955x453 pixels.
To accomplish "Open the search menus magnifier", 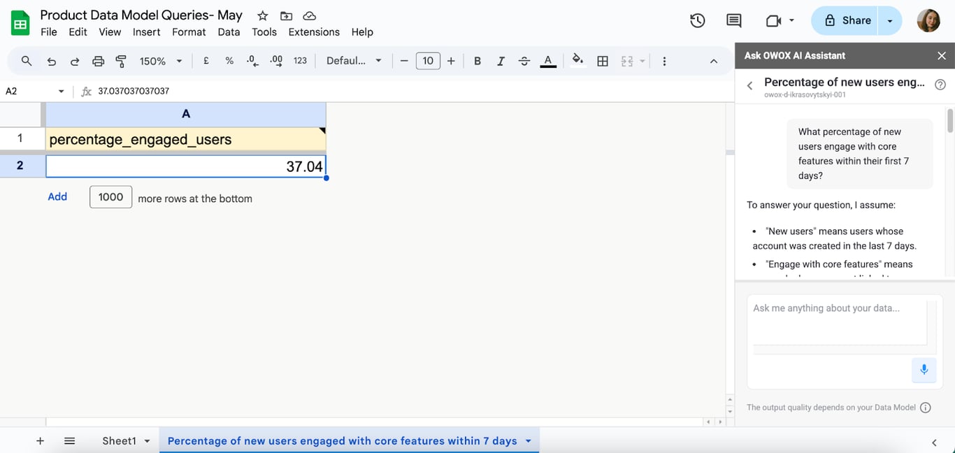I will [x=27, y=61].
